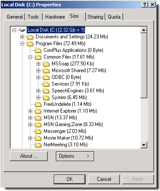Select 'Common Files (17.61 Mb)' text
Screen dimensions: 160x191
[x=69, y=57]
